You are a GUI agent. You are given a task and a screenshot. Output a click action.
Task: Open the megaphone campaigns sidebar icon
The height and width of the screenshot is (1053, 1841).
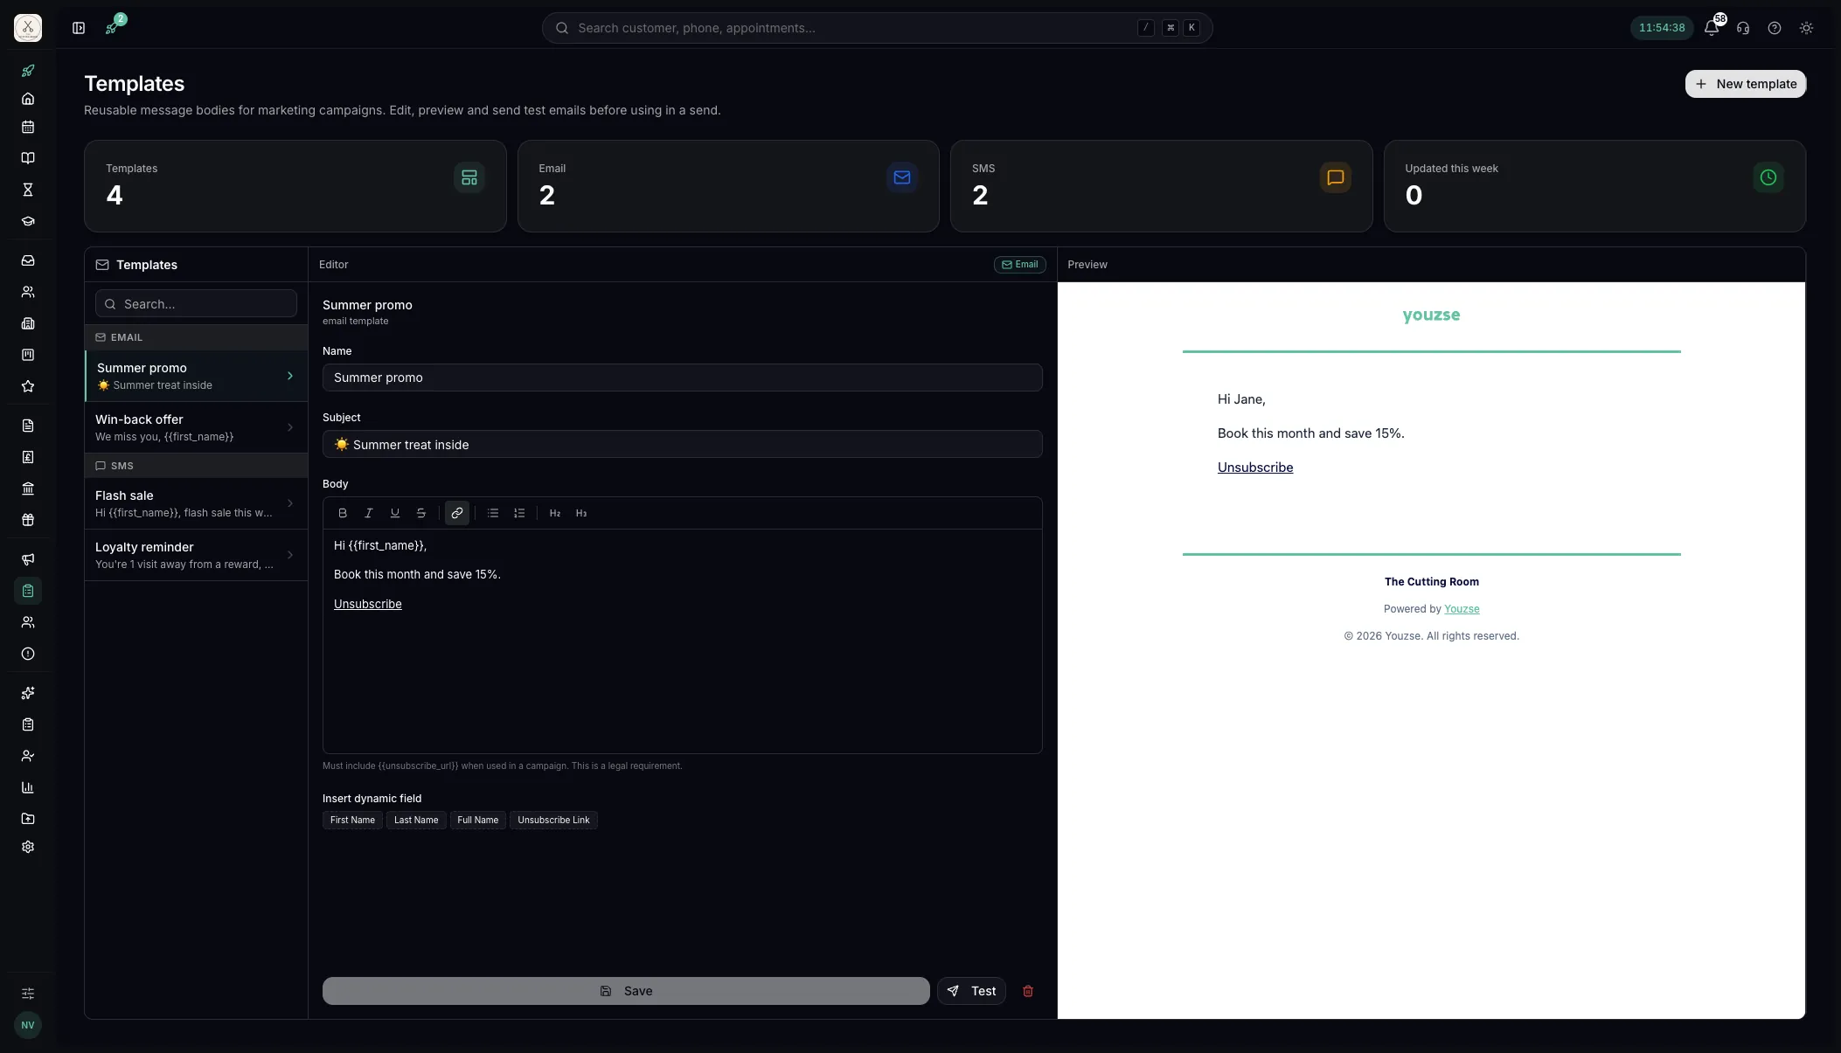(x=28, y=559)
